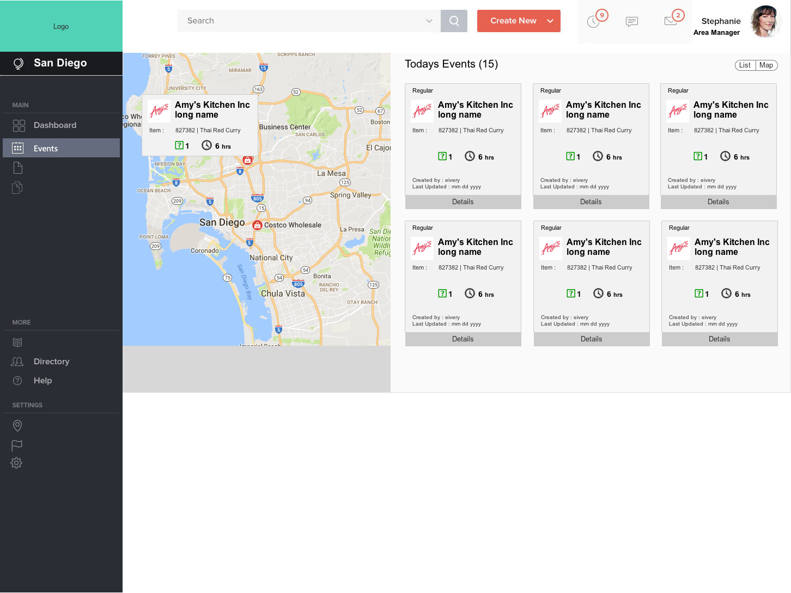The height and width of the screenshot is (593, 791).
Task: Click Details on the first event card
Action: (463, 202)
